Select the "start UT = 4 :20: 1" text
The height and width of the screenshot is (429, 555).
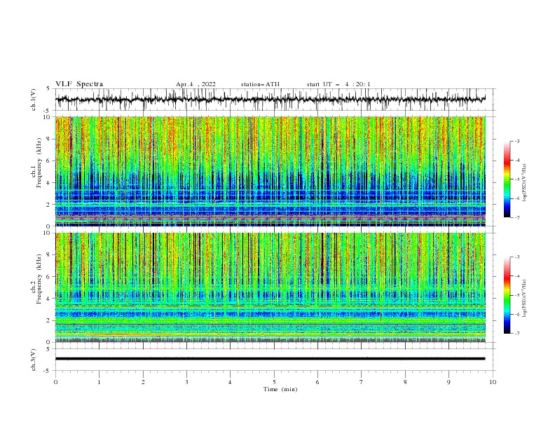[338, 84]
